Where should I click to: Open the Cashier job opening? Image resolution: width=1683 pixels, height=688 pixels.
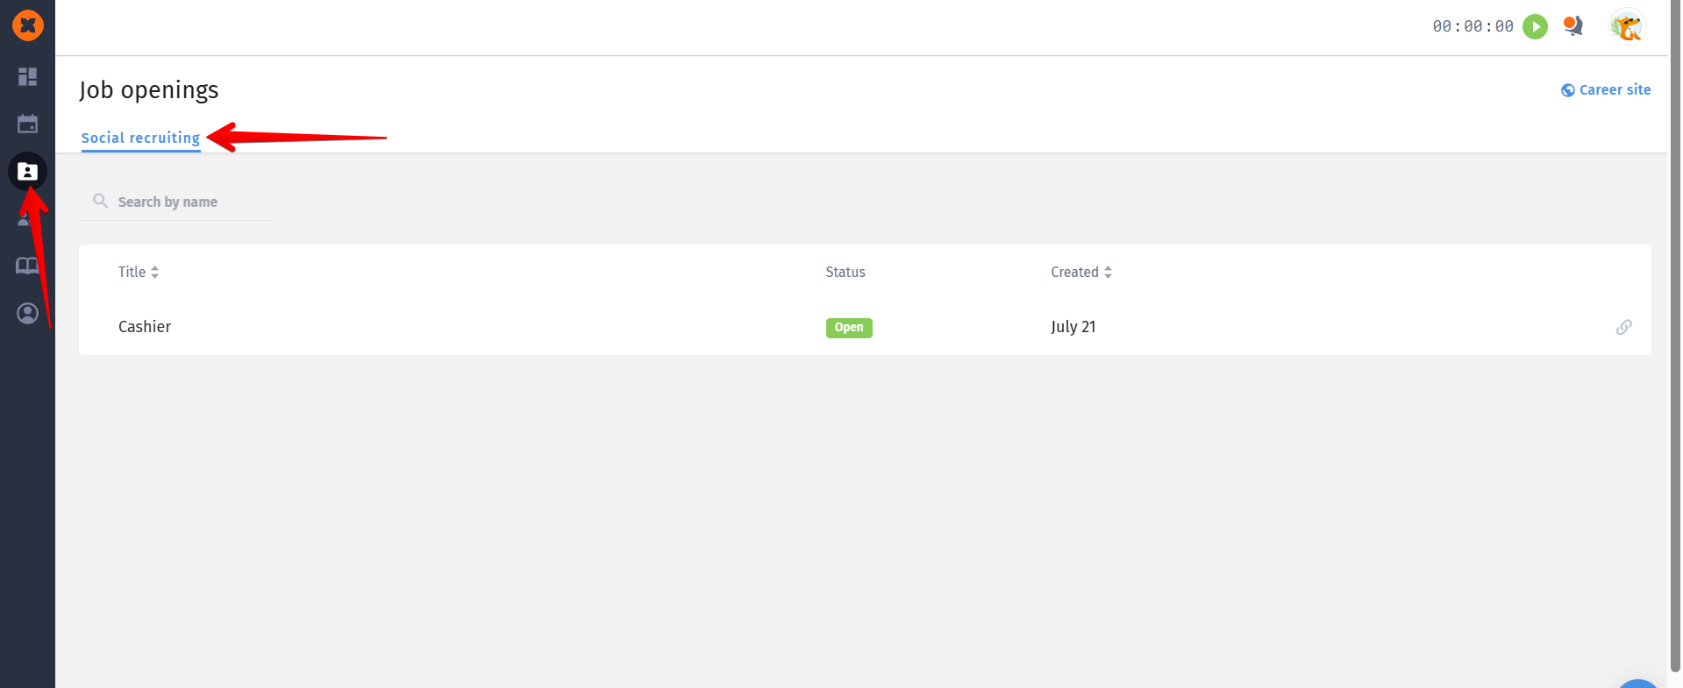click(x=145, y=326)
